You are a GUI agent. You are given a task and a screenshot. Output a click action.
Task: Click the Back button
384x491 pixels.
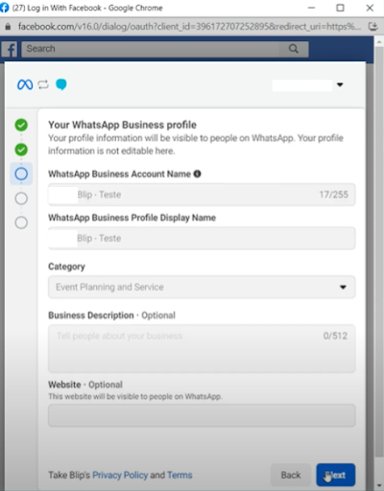click(291, 475)
